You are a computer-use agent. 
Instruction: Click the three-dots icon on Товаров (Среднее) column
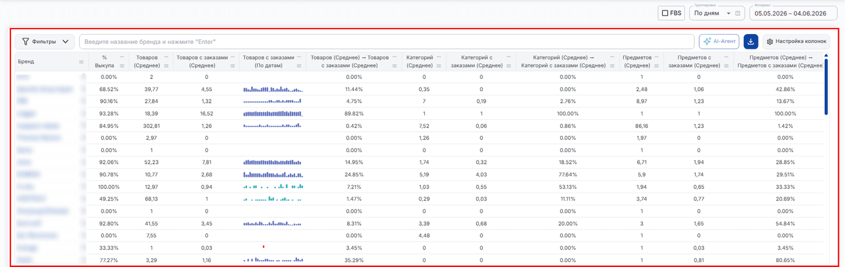tap(167, 57)
